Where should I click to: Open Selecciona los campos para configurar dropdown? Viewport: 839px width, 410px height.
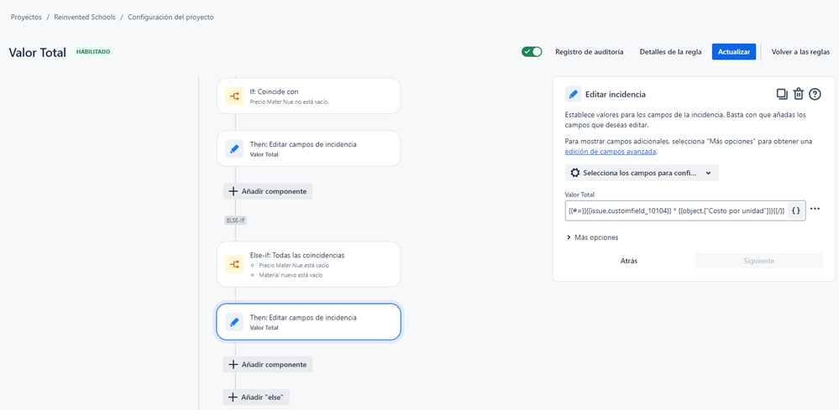[642, 173]
